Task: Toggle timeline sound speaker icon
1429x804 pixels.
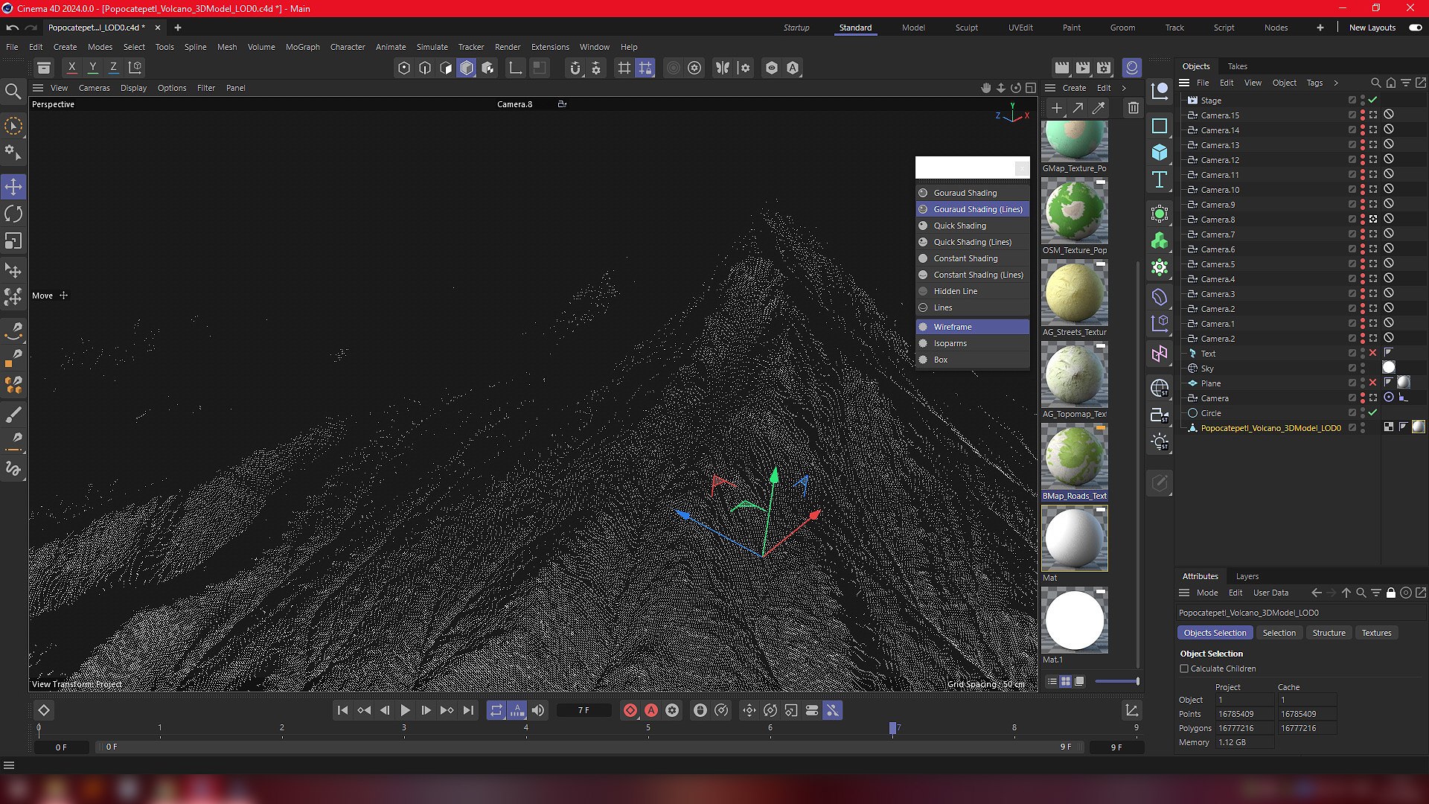Action: pos(538,711)
